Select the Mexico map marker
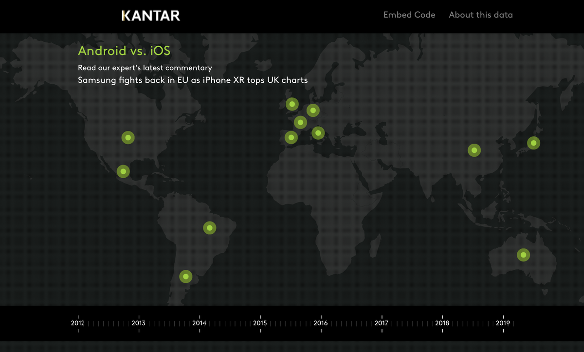Image resolution: width=584 pixels, height=352 pixels. pyautogui.click(x=123, y=171)
